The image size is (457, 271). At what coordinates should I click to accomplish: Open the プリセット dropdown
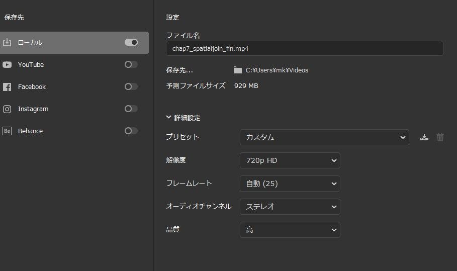(324, 137)
